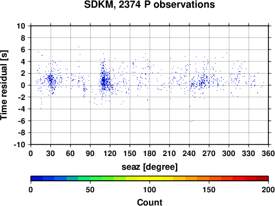Viewport: 275px width, 206px height.
Task: Click the dense point cluster near seaz 110
Action: point(104,81)
